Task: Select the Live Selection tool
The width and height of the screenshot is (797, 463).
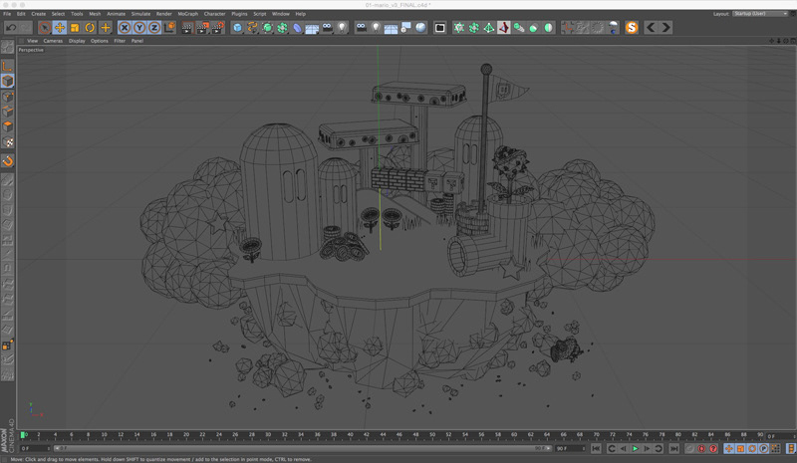Action: (x=45, y=28)
